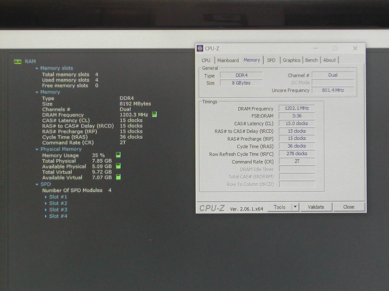Open the About tab in CPU-Z
Image resolution: width=389 pixels, height=291 pixels.
330,60
